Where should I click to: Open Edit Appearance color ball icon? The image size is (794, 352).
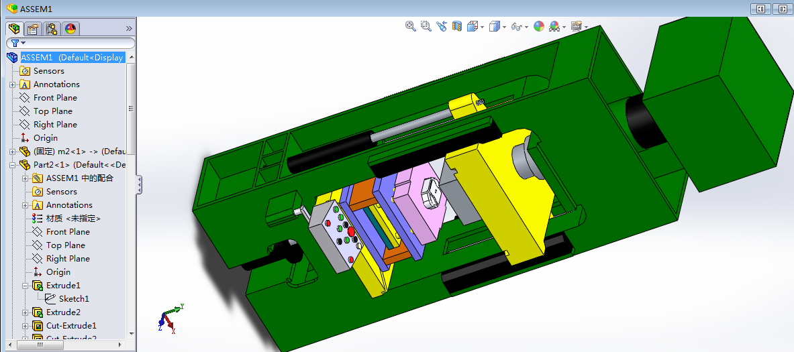(539, 26)
